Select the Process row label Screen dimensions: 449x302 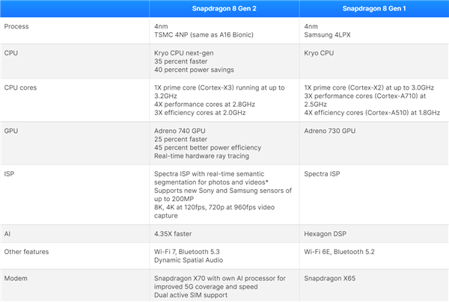coord(17,27)
